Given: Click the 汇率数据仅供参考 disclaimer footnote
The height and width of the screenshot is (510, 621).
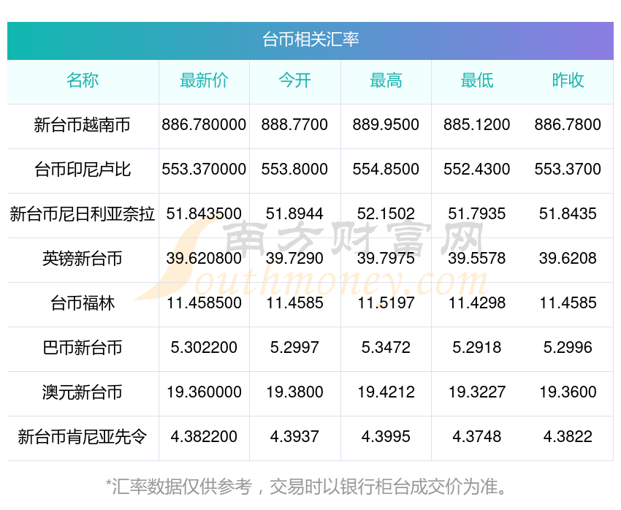Looking at the screenshot, I should click(307, 487).
